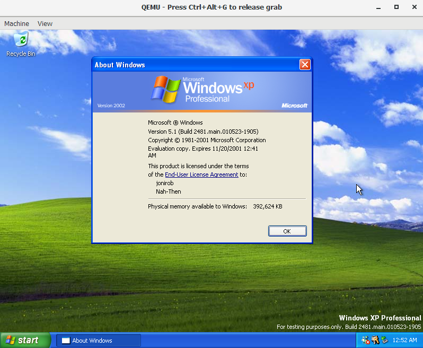Image resolution: width=423 pixels, height=348 pixels.
Task: Click the keys activation tray icon
Action: click(x=375, y=340)
